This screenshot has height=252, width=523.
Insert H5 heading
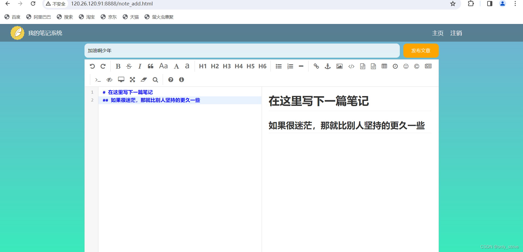click(250, 66)
